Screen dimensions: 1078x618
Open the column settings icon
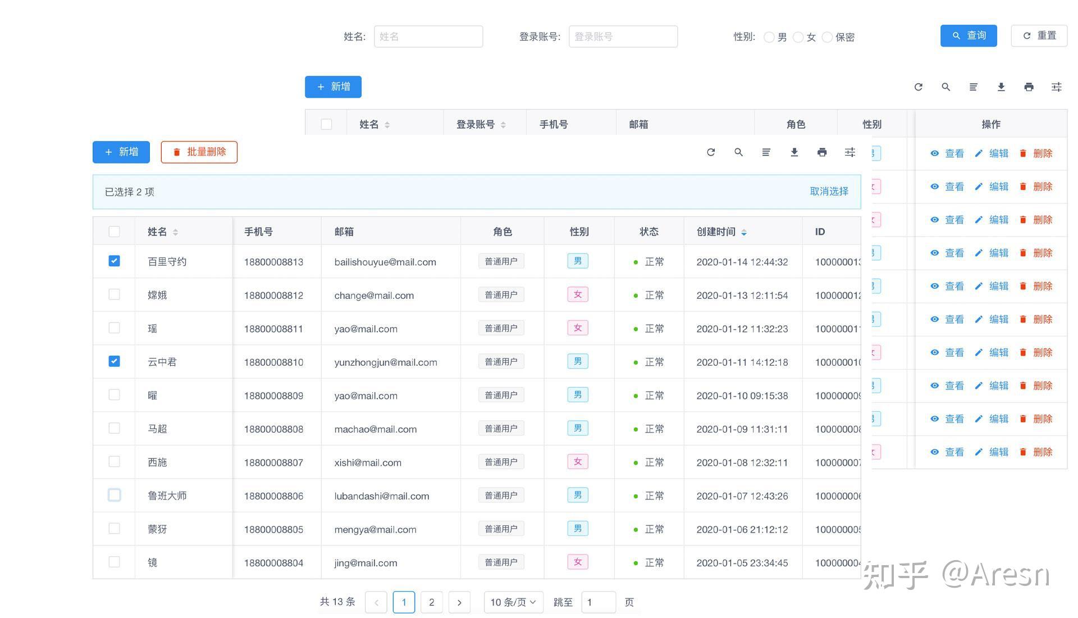pyautogui.click(x=849, y=152)
